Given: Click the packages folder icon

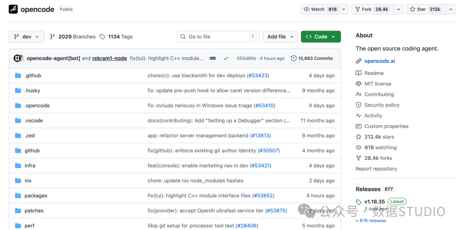Looking at the screenshot, I should click(x=18, y=196).
